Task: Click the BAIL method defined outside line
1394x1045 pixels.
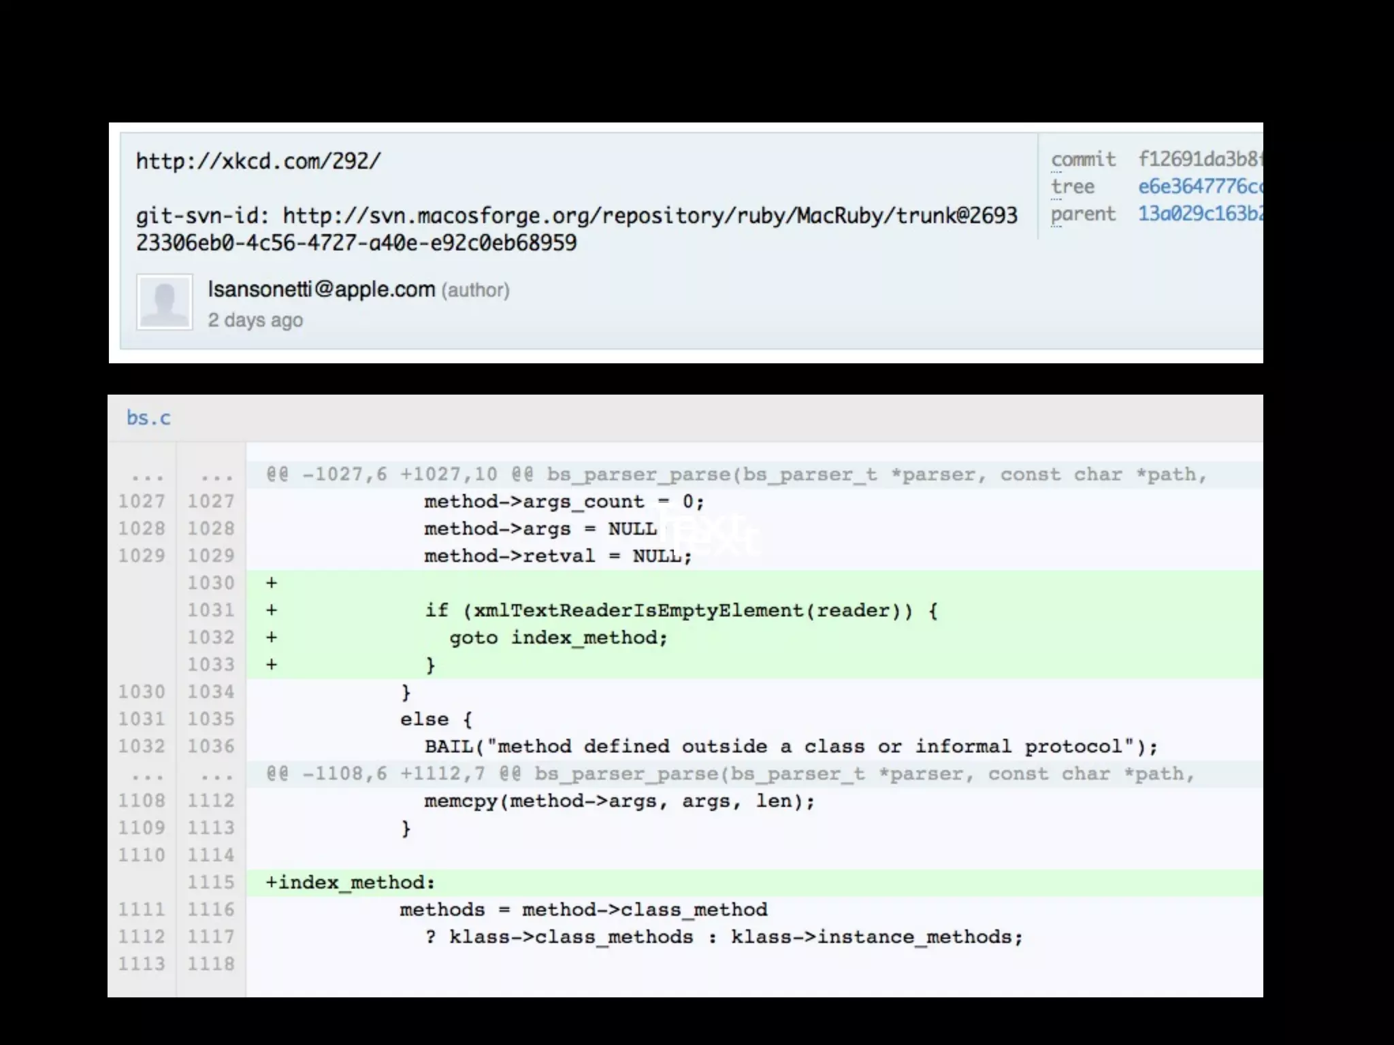Action: click(x=790, y=746)
